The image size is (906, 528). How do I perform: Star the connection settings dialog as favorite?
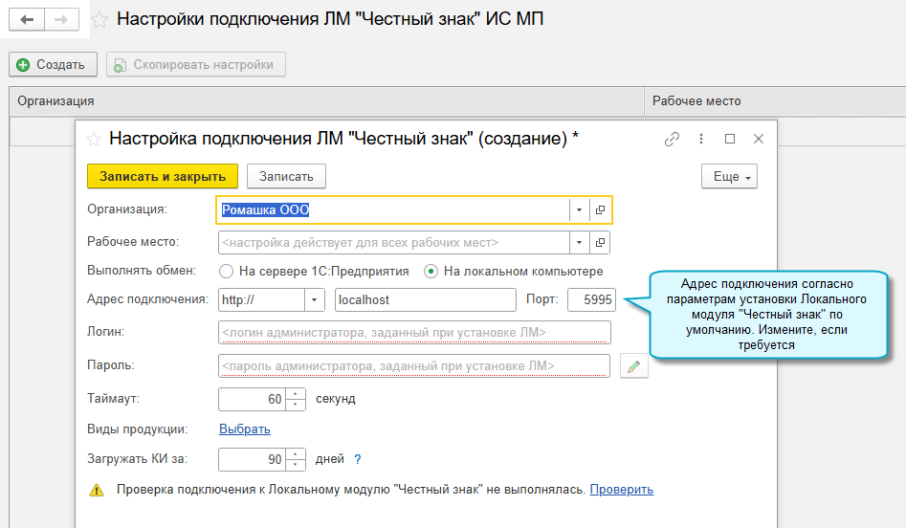click(x=94, y=139)
